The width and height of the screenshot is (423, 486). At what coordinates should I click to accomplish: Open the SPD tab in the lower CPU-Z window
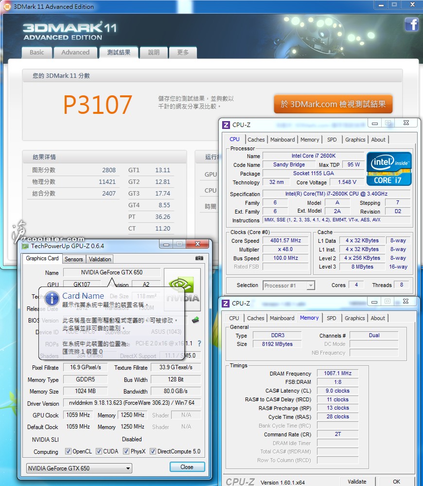[x=331, y=318]
